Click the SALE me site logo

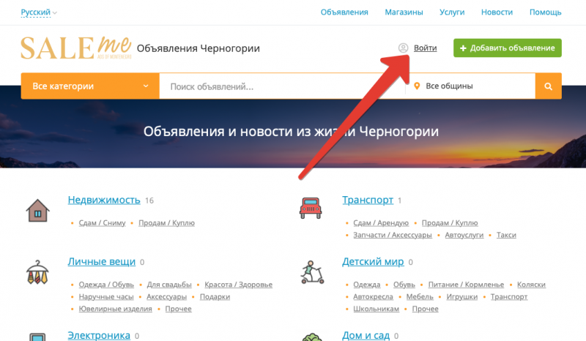(75, 48)
